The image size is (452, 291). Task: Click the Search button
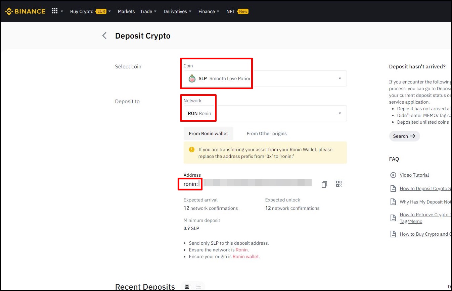click(x=404, y=136)
